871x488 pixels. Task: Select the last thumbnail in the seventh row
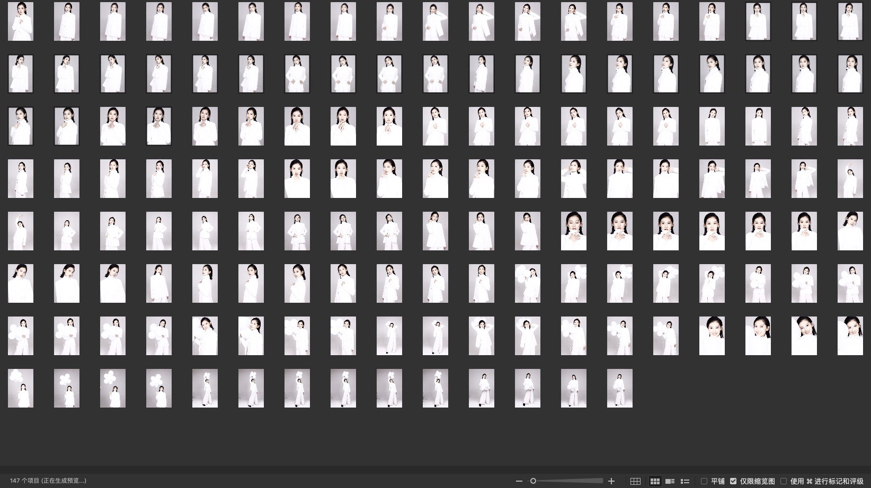tap(850, 336)
